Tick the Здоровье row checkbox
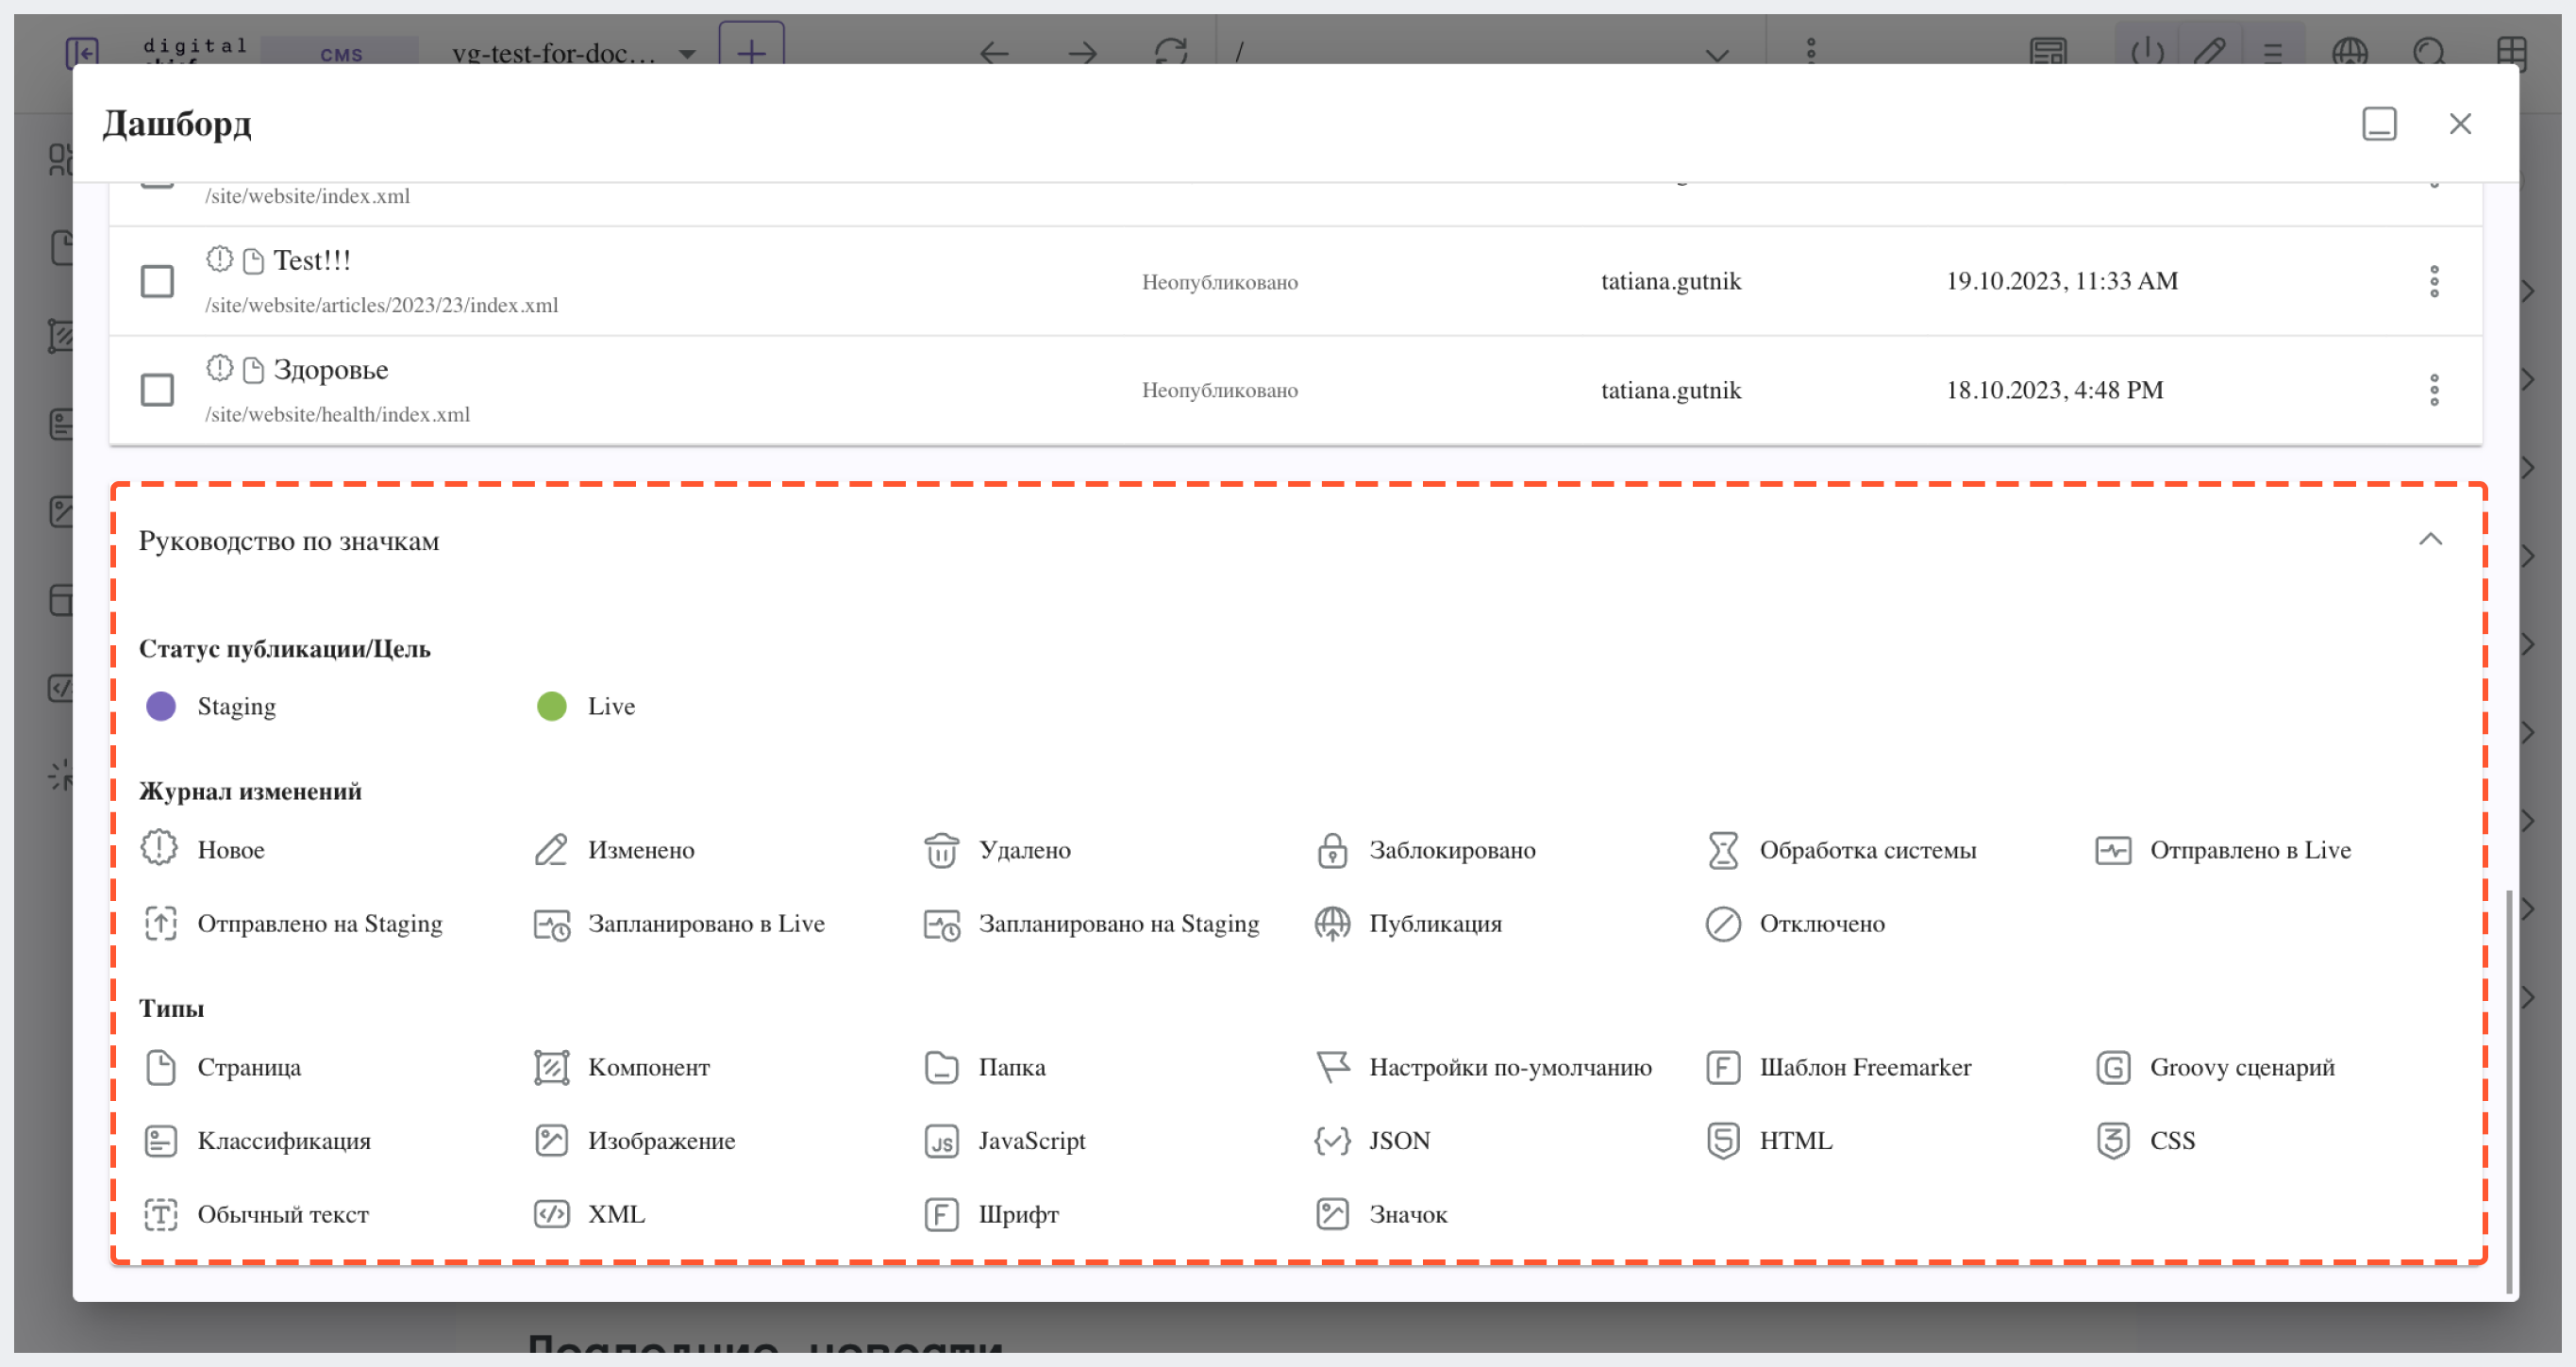 click(x=157, y=390)
